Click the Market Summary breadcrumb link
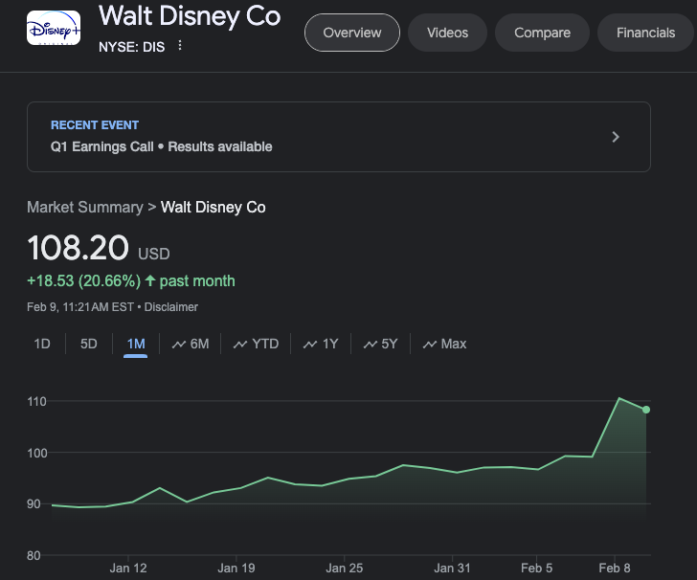Image resolution: width=697 pixels, height=580 pixels. click(x=84, y=207)
